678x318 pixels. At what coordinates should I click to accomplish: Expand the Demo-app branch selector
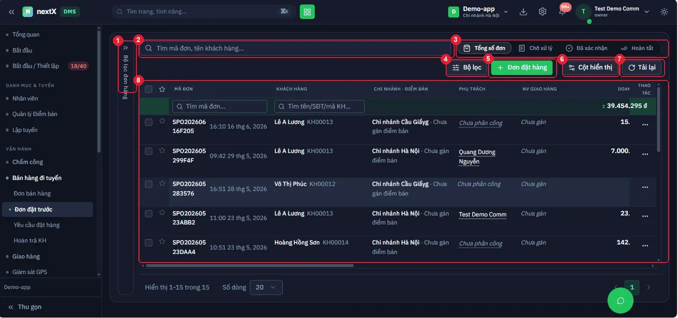tap(478, 11)
